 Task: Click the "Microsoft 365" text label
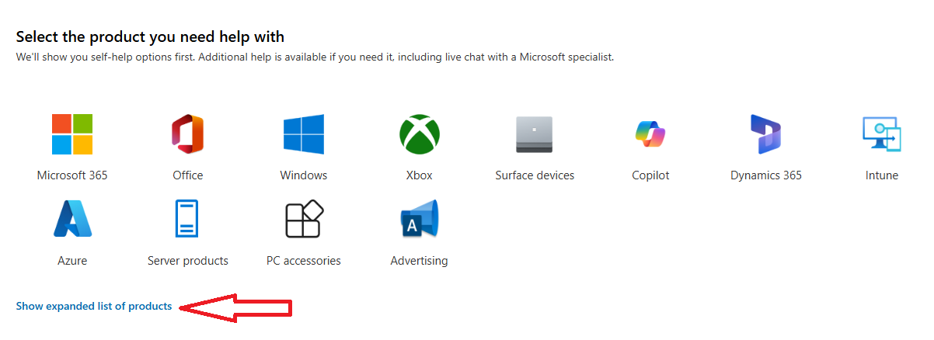tap(72, 175)
